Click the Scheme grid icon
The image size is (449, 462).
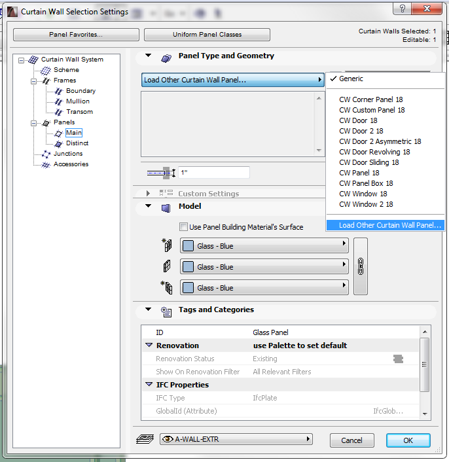(x=46, y=71)
